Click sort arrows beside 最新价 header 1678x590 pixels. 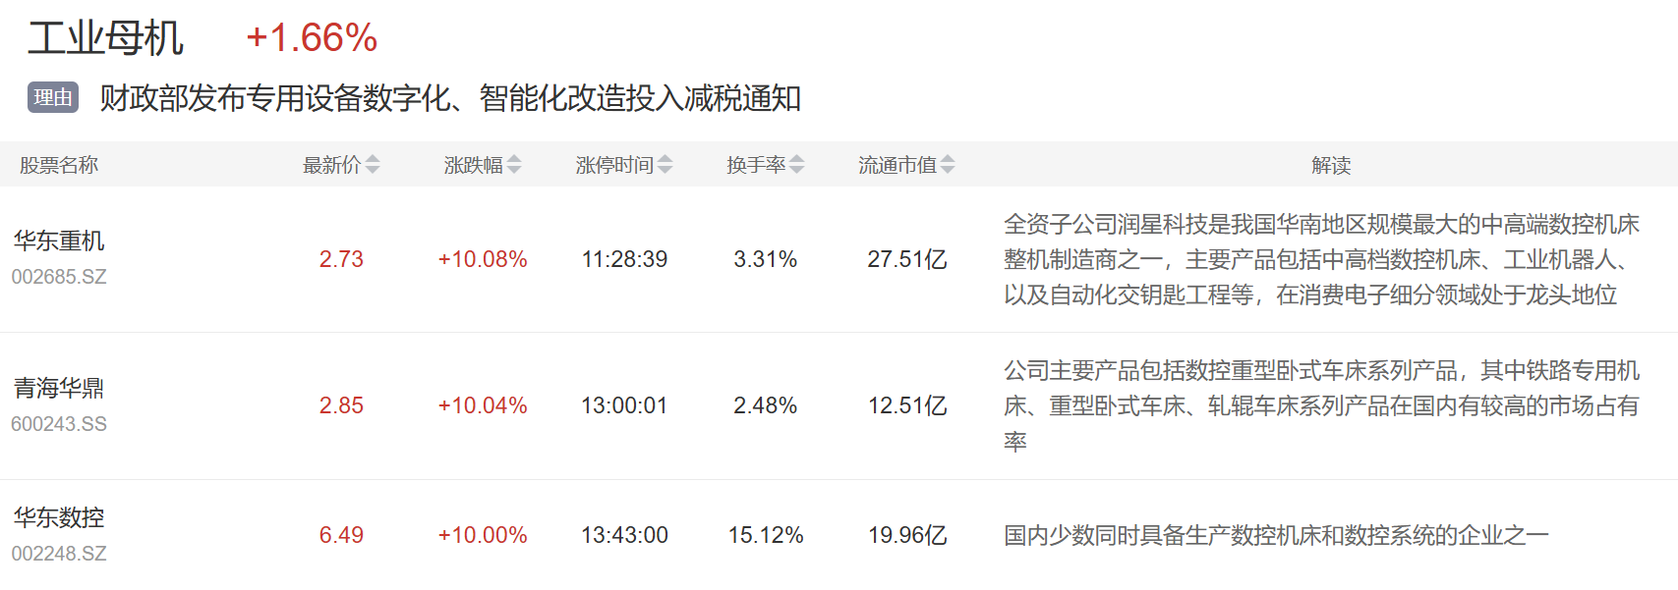[373, 165]
